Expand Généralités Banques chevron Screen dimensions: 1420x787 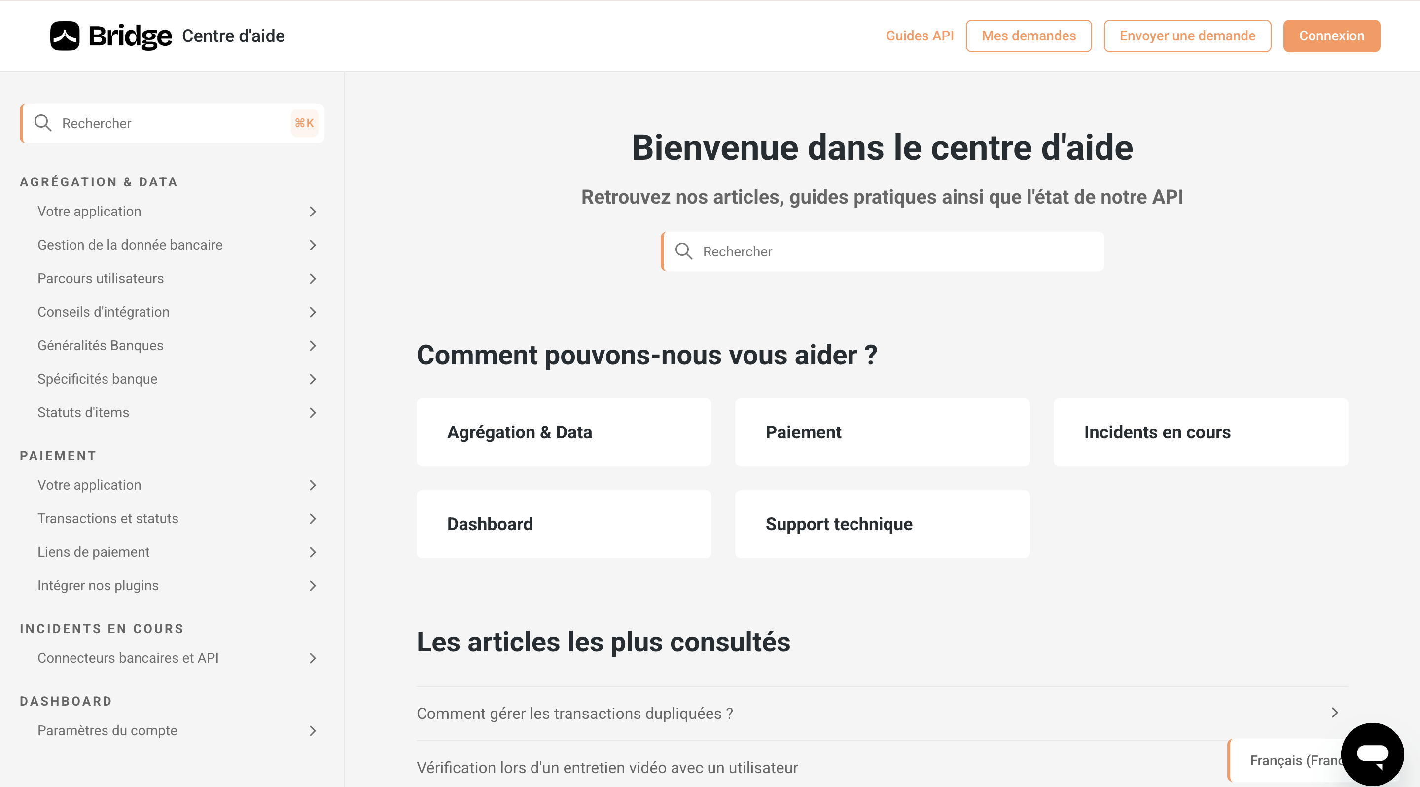pyautogui.click(x=313, y=346)
